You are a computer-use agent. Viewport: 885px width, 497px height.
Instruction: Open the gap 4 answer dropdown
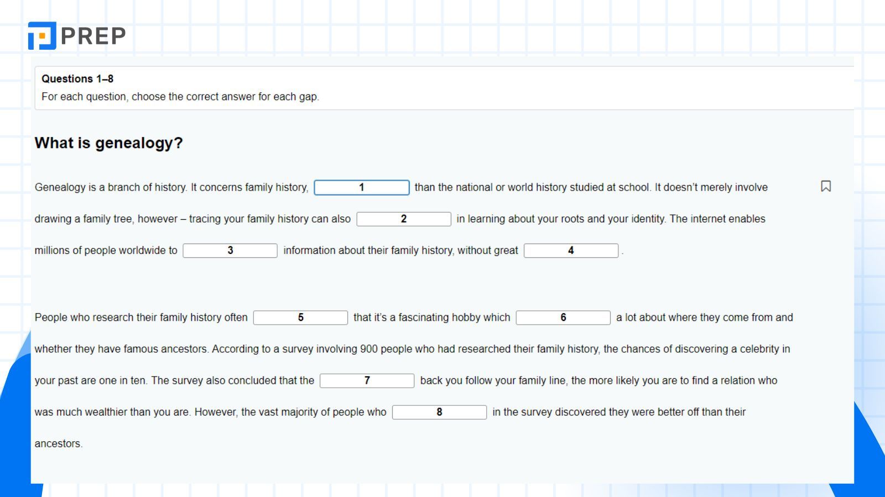571,251
